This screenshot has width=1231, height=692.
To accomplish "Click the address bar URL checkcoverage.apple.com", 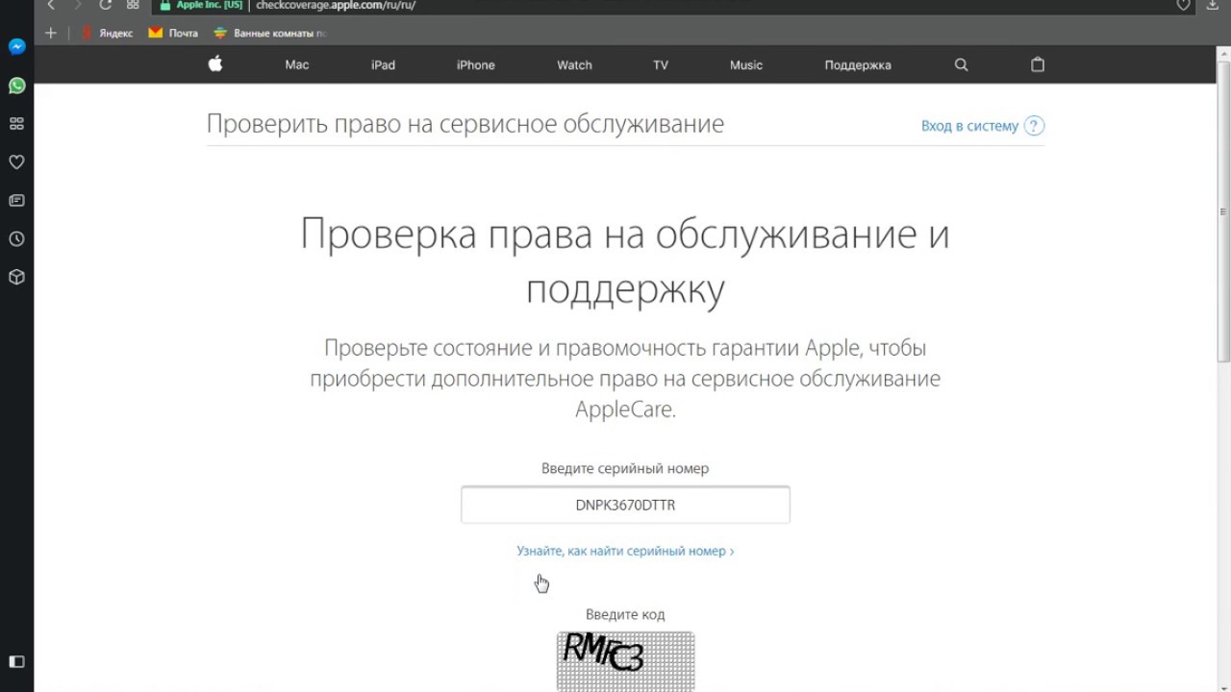I will pos(336,5).
